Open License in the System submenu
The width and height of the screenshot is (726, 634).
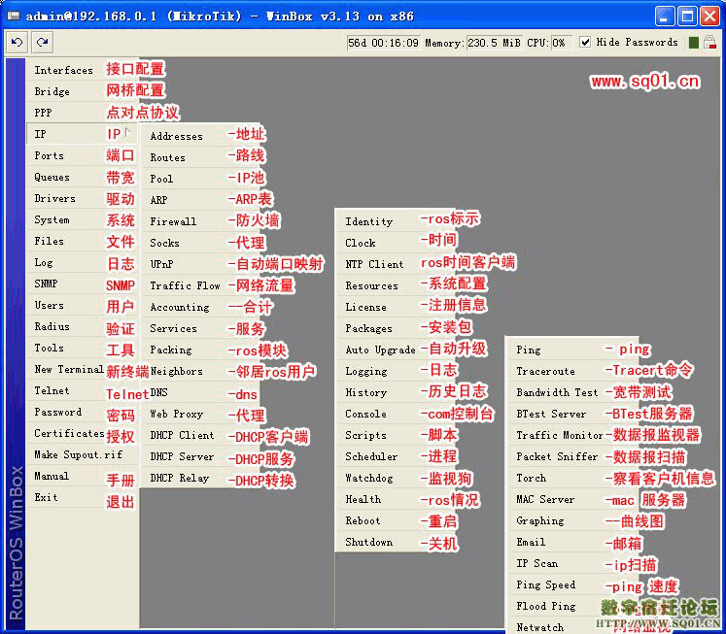coord(397,307)
